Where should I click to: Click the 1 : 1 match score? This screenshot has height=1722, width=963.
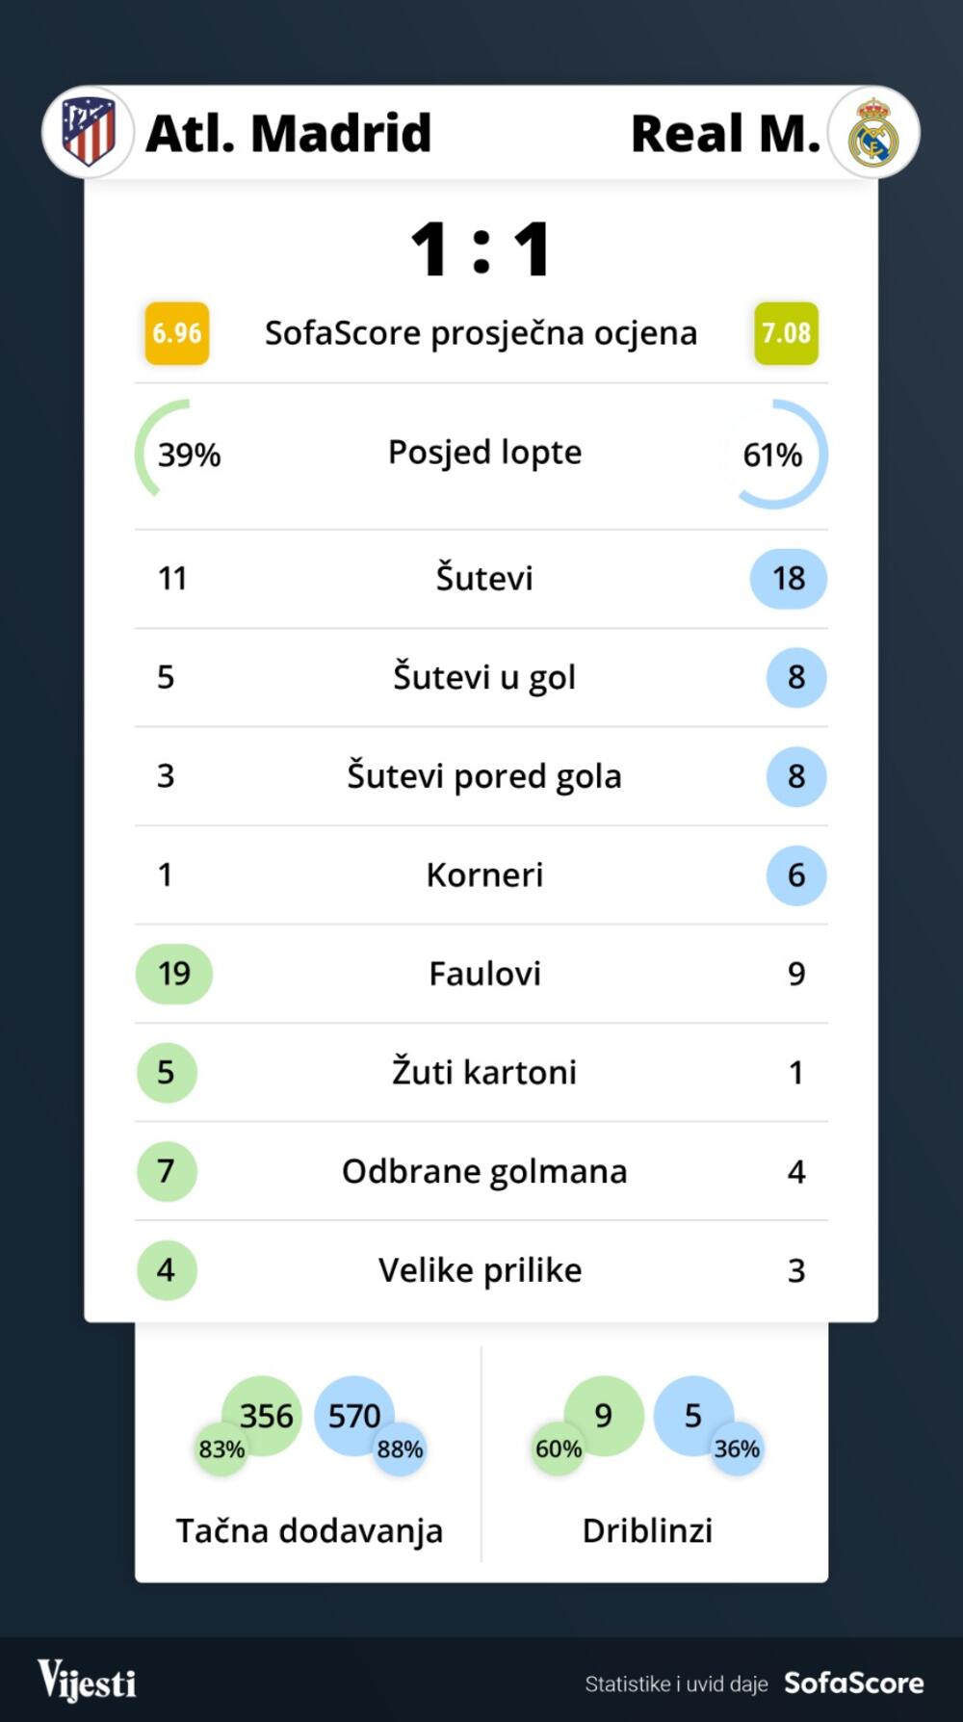[x=481, y=249]
